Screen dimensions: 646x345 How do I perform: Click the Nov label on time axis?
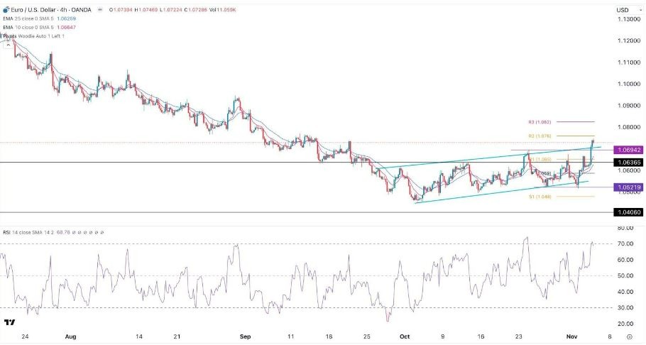[x=571, y=336]
